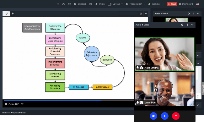Image resolution: width=204 pixels, height=122 pixels.
Task: Click the emoji smiley icon in chat
Action: [198, 96]
